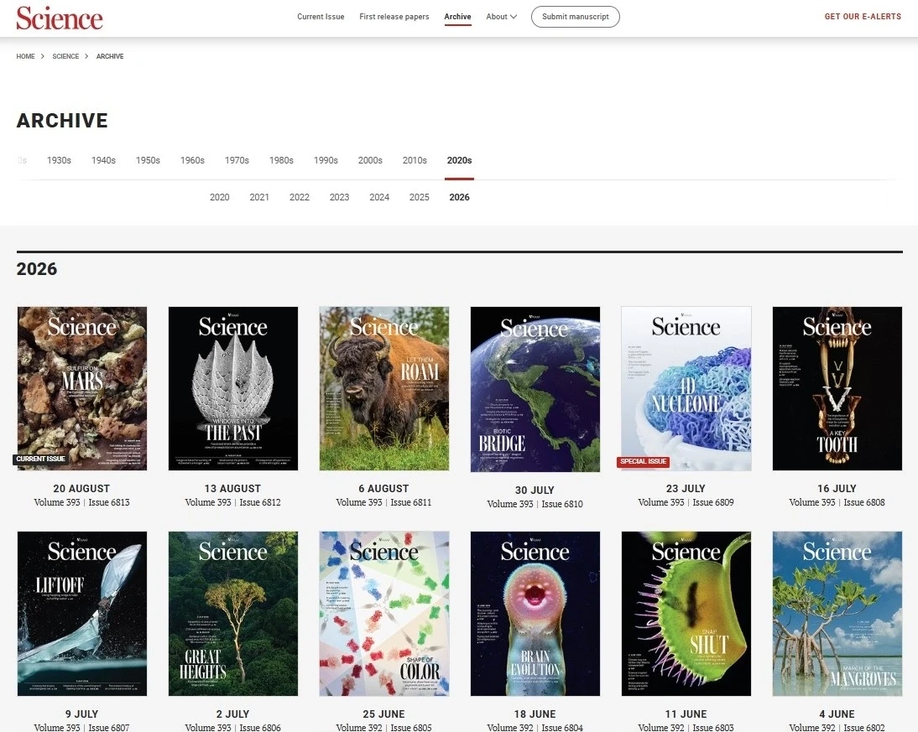
Task: Select the 2000s decade tab
Action: [x=371, y=160]
